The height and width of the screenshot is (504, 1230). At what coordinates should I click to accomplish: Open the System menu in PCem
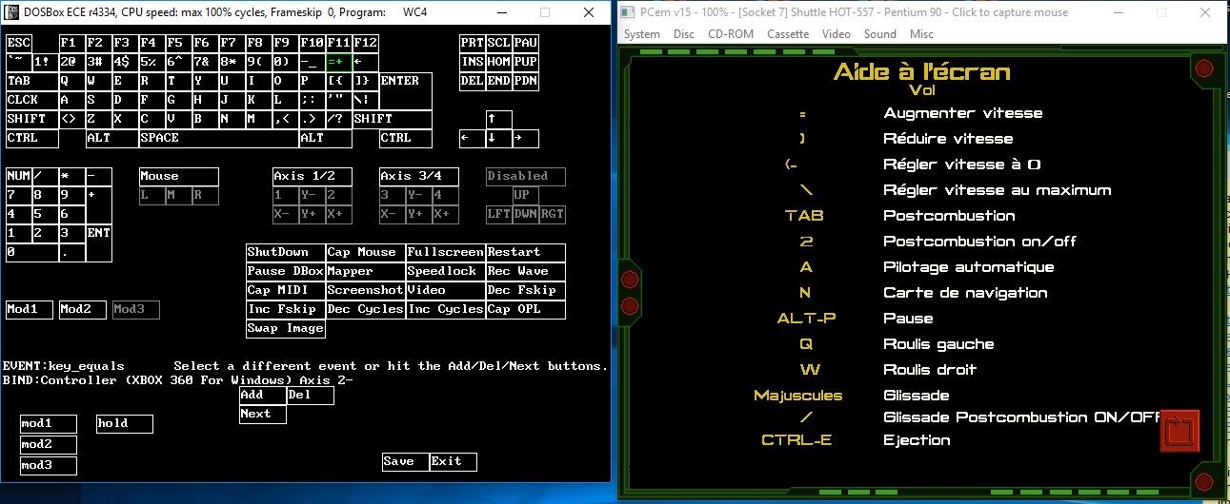pos(642,33)
